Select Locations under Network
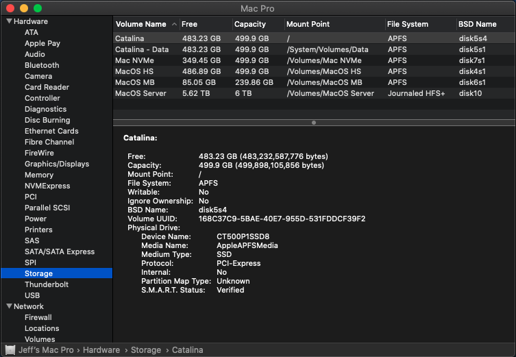Viewport: 516px width, 357px height. (x=42, y=328)
